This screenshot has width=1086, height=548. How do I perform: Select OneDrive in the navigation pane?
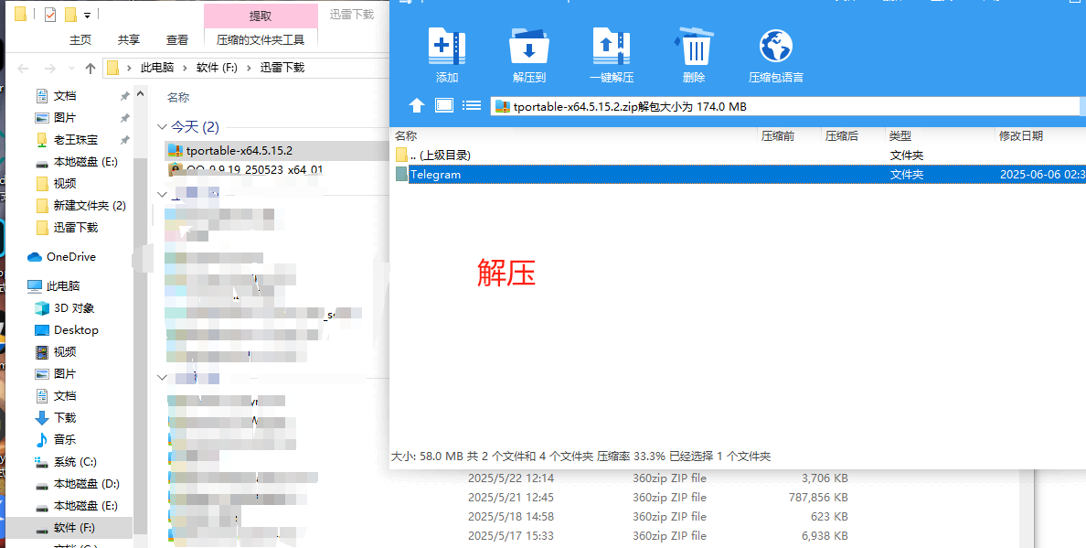[x=70, y=257]
